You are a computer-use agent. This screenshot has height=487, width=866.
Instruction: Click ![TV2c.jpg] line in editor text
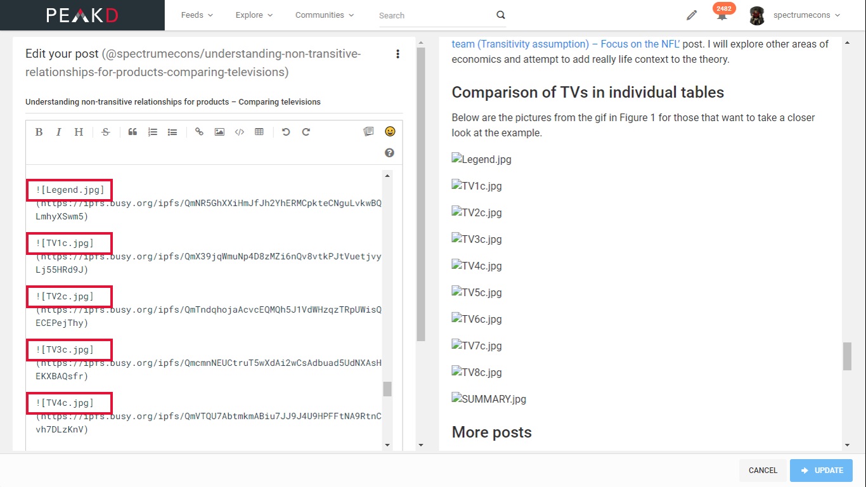point(65,296)
